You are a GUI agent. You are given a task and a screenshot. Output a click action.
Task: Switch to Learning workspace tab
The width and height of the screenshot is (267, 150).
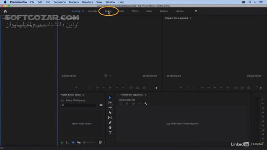point(76,11)
